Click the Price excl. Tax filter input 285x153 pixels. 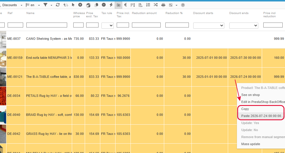[x=92, y=25]
